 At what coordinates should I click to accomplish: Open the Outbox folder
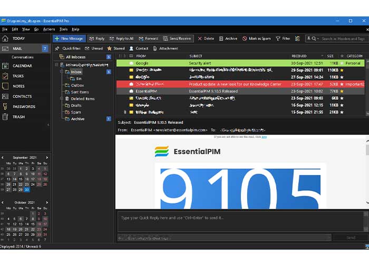(77, 86)
